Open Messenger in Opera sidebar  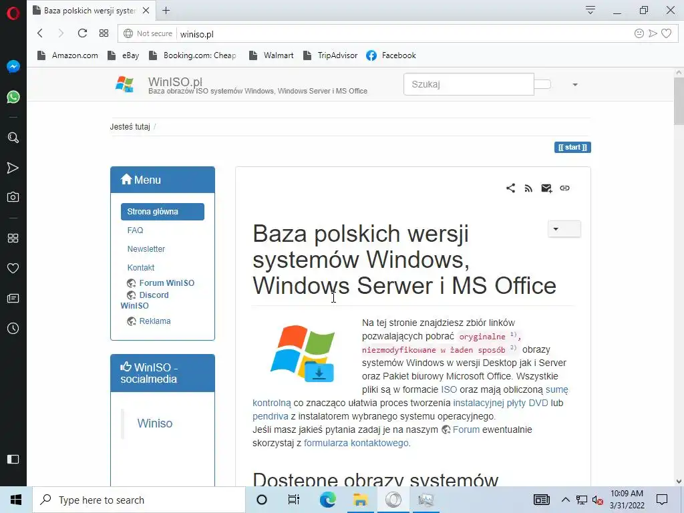point(13,67)
